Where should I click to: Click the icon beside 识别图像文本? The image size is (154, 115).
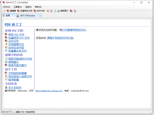tap(6, 44)
